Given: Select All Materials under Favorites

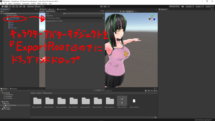Looking at the screenshot, I should tap(9, 95).
